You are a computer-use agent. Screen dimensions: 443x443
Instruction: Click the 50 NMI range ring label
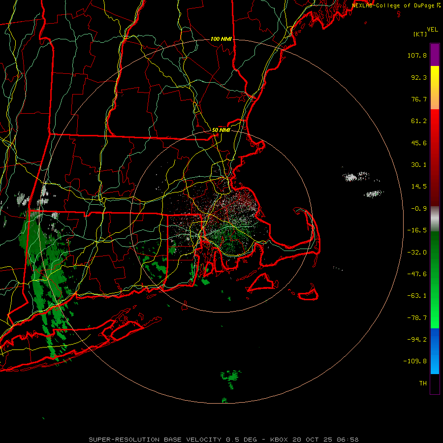[x=221, y=130]
